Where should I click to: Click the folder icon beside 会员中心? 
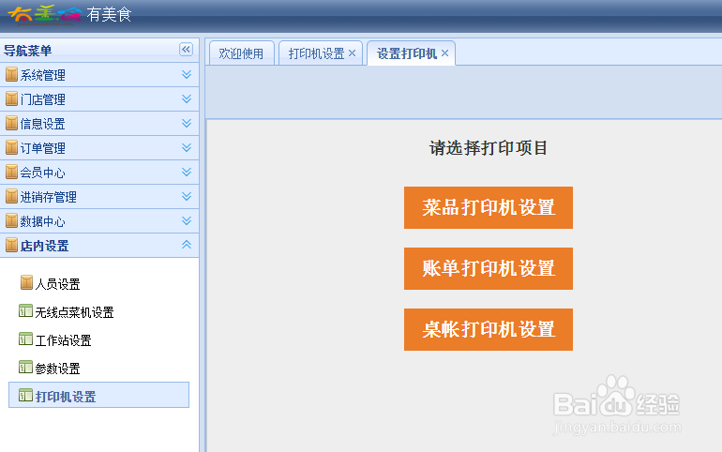click(11, 172)
